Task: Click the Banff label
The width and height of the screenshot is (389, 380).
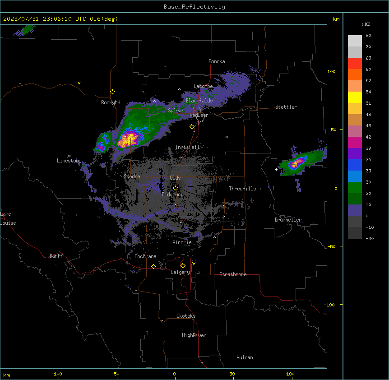Action: tap(56, 256)
